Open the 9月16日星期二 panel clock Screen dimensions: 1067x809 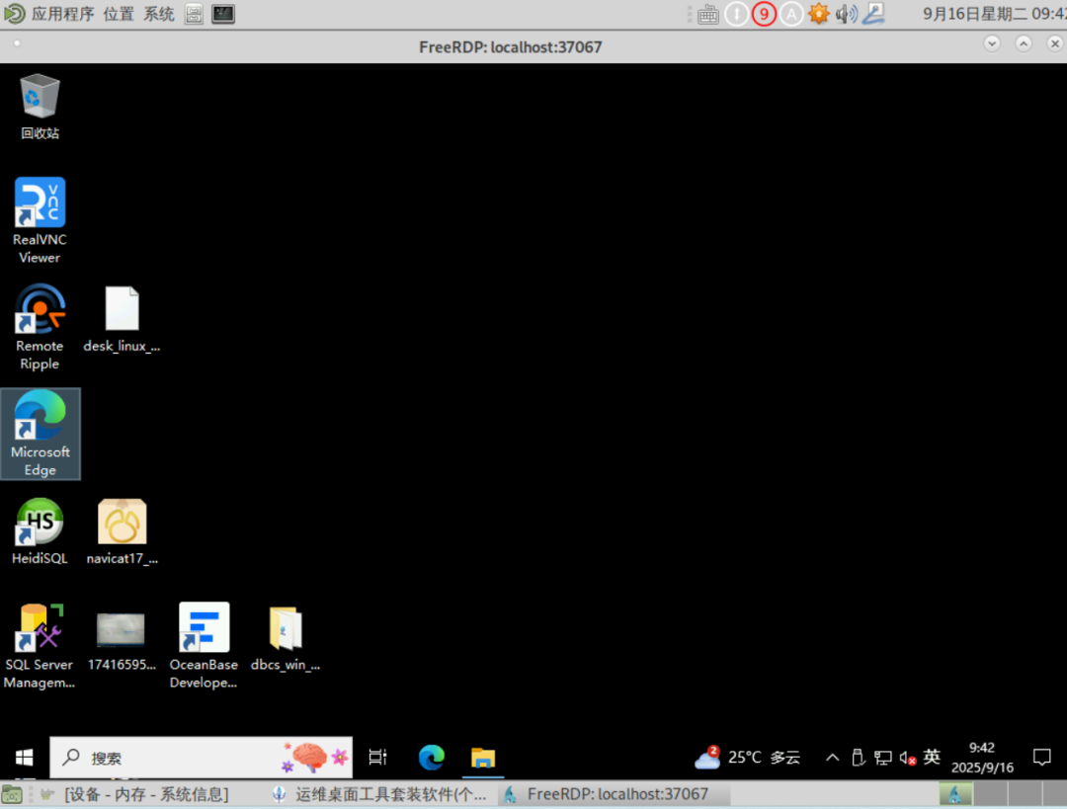click(994, 14)
